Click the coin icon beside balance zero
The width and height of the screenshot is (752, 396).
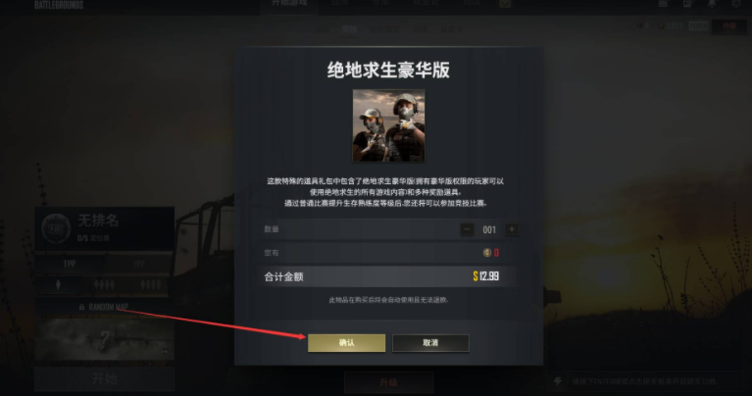[487, 253]
